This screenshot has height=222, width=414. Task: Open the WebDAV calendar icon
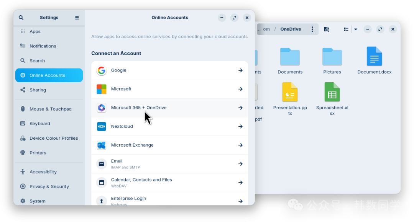(x=101, y=182)
